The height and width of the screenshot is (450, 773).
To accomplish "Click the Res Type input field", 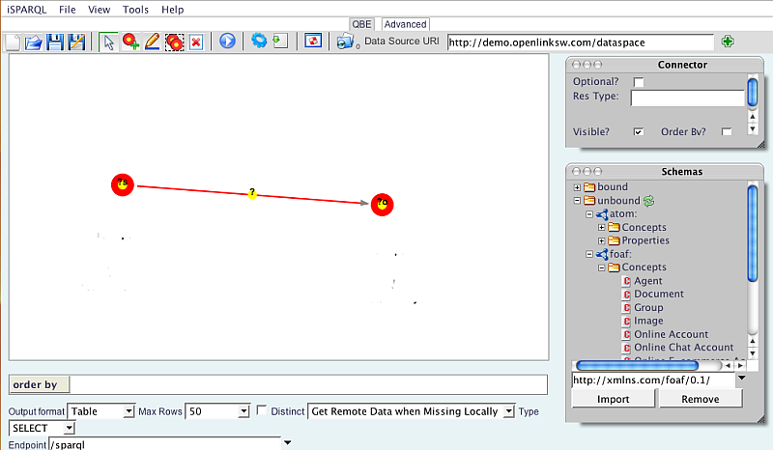I will click(688, 98).
